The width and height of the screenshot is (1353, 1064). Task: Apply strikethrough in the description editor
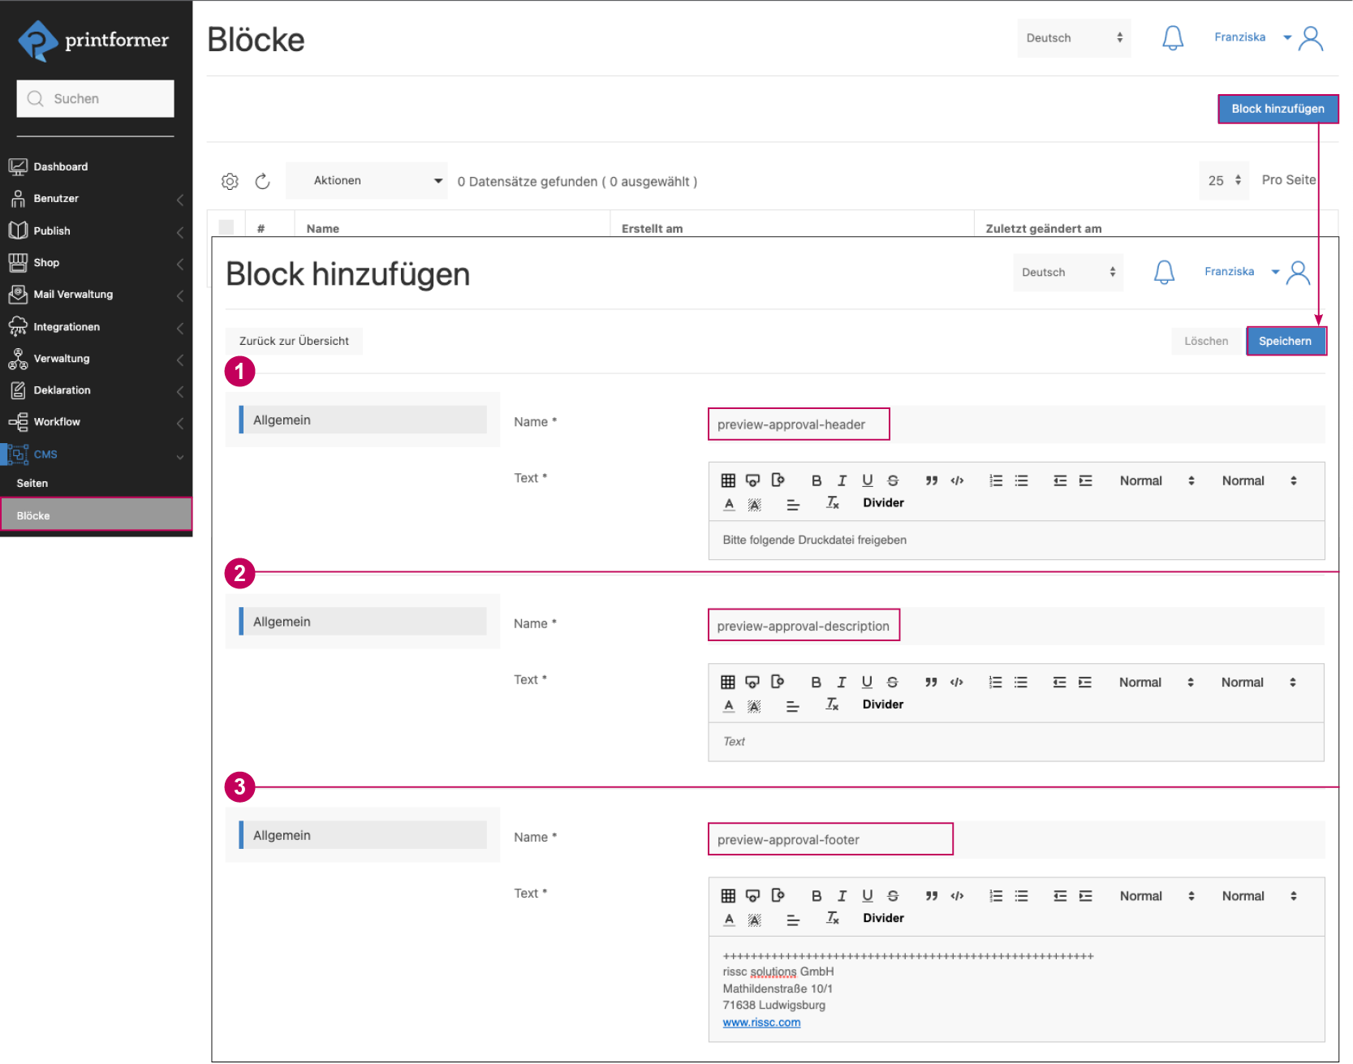(892, 682)
